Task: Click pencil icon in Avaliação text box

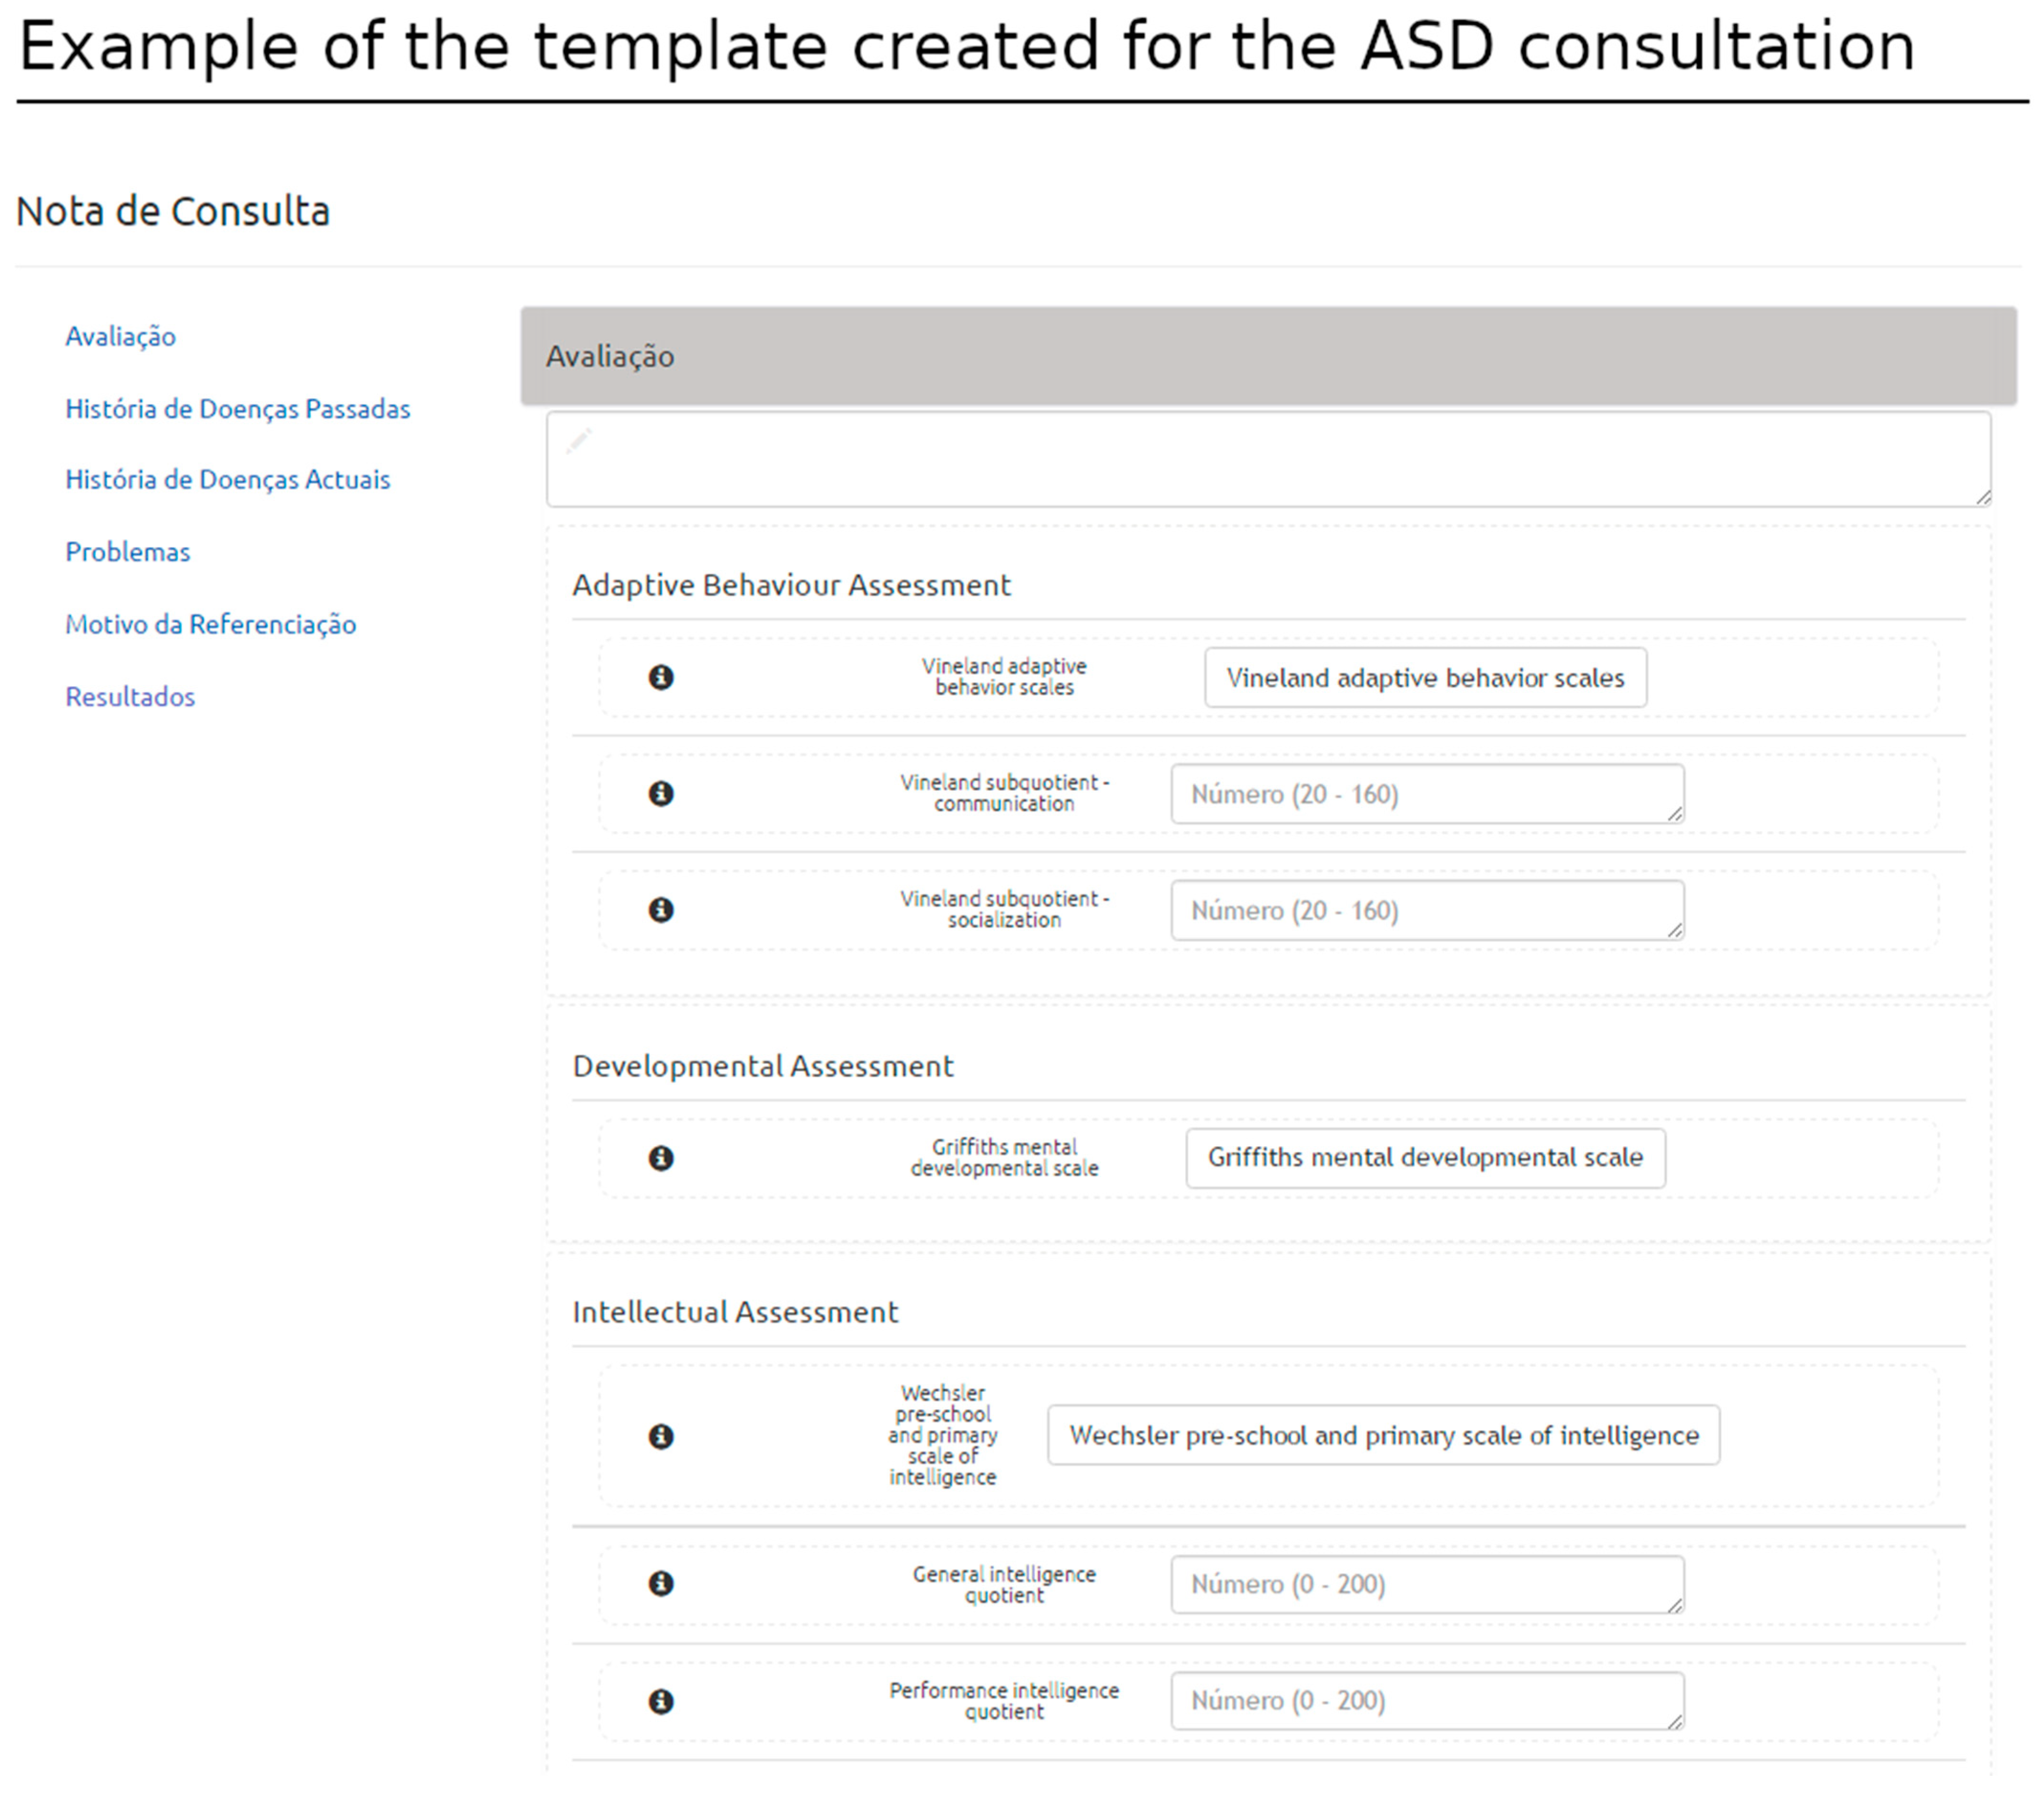Action: (579, 440)
